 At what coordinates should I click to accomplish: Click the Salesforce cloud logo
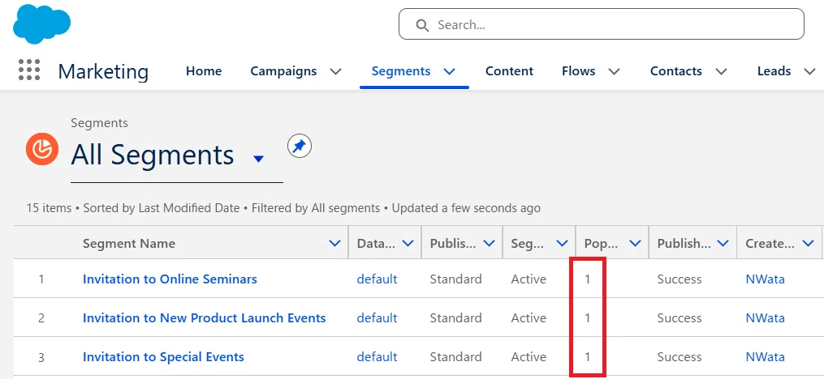[x=41, y=24]
